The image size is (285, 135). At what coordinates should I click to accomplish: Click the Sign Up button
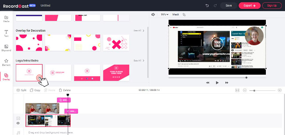[x=272, y=6]
